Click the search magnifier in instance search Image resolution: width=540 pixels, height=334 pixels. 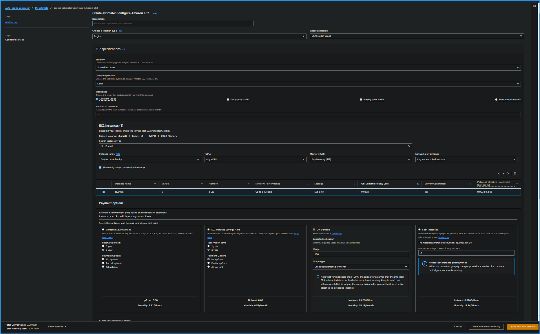pos(102,146)
